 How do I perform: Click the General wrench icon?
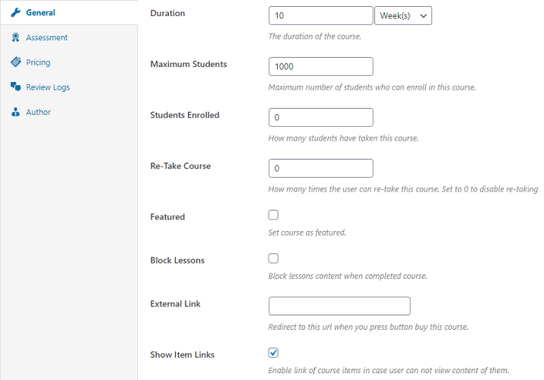(15, 13)
